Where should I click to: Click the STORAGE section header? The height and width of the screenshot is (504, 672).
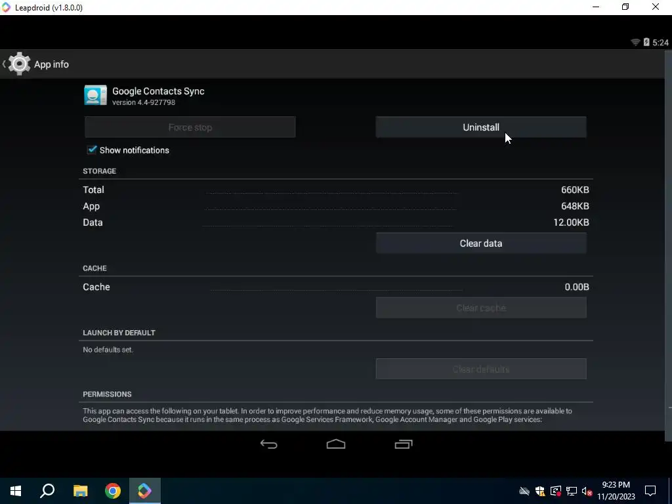point(100,171)
